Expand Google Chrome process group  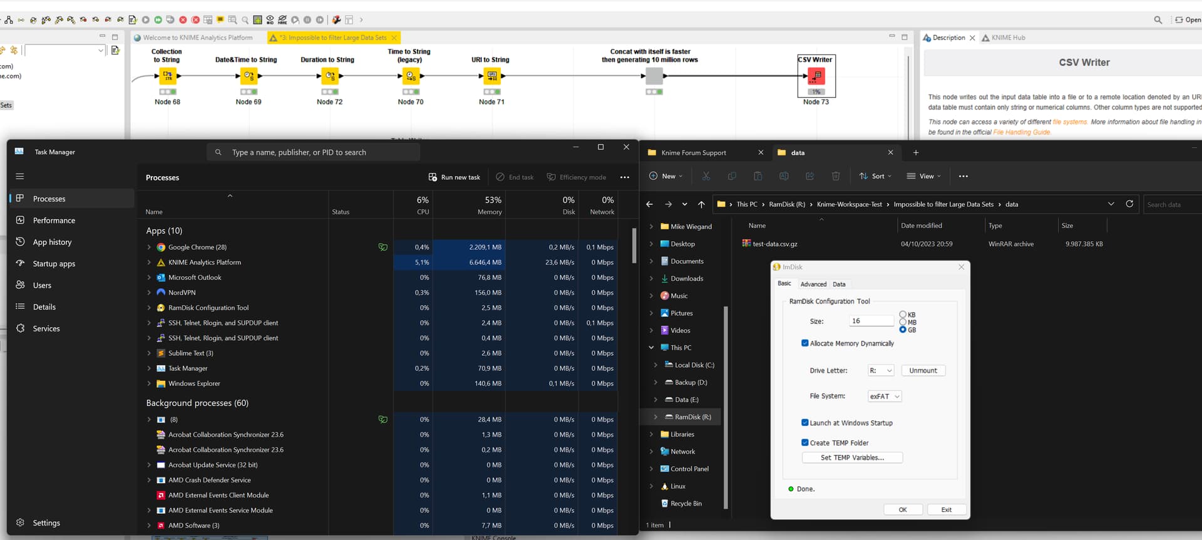pos(149,247)
